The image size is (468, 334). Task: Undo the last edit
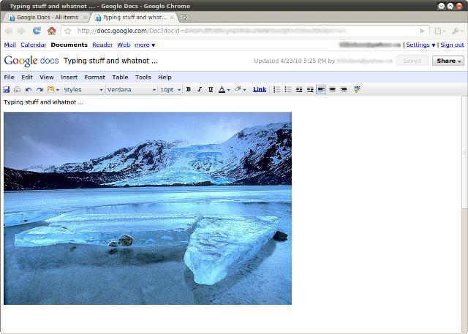tap(29, 89)
